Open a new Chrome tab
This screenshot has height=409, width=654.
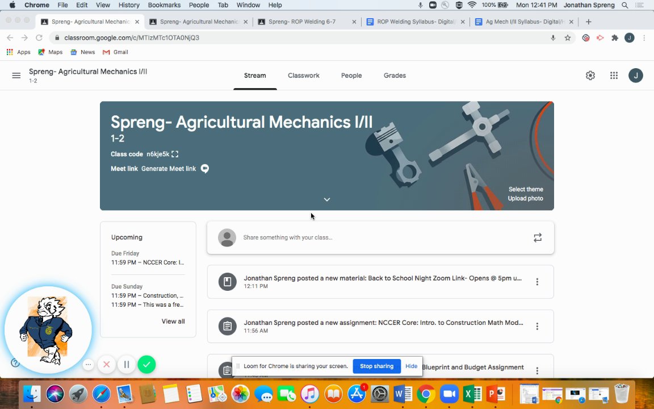[x=589, y=22]
